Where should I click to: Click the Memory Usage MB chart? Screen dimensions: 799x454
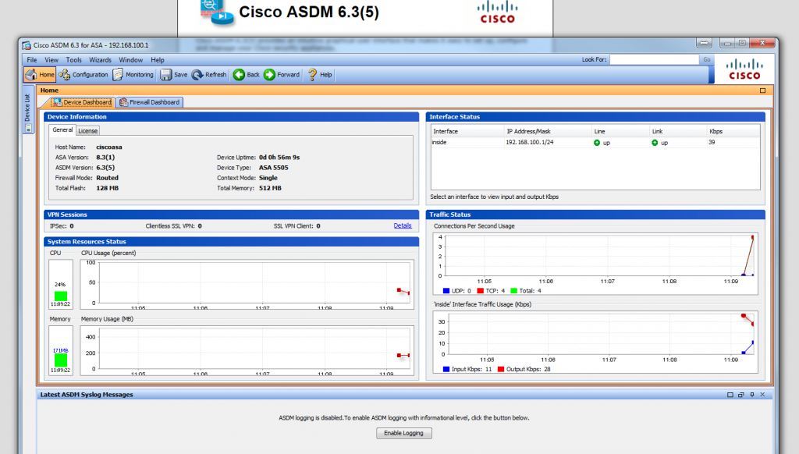point(247,350)
